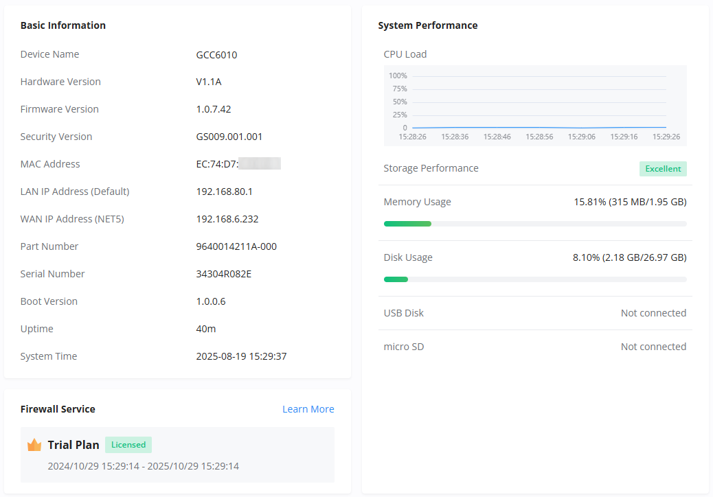Click WAN IP address 192.168.6.232

pos(227,219)
